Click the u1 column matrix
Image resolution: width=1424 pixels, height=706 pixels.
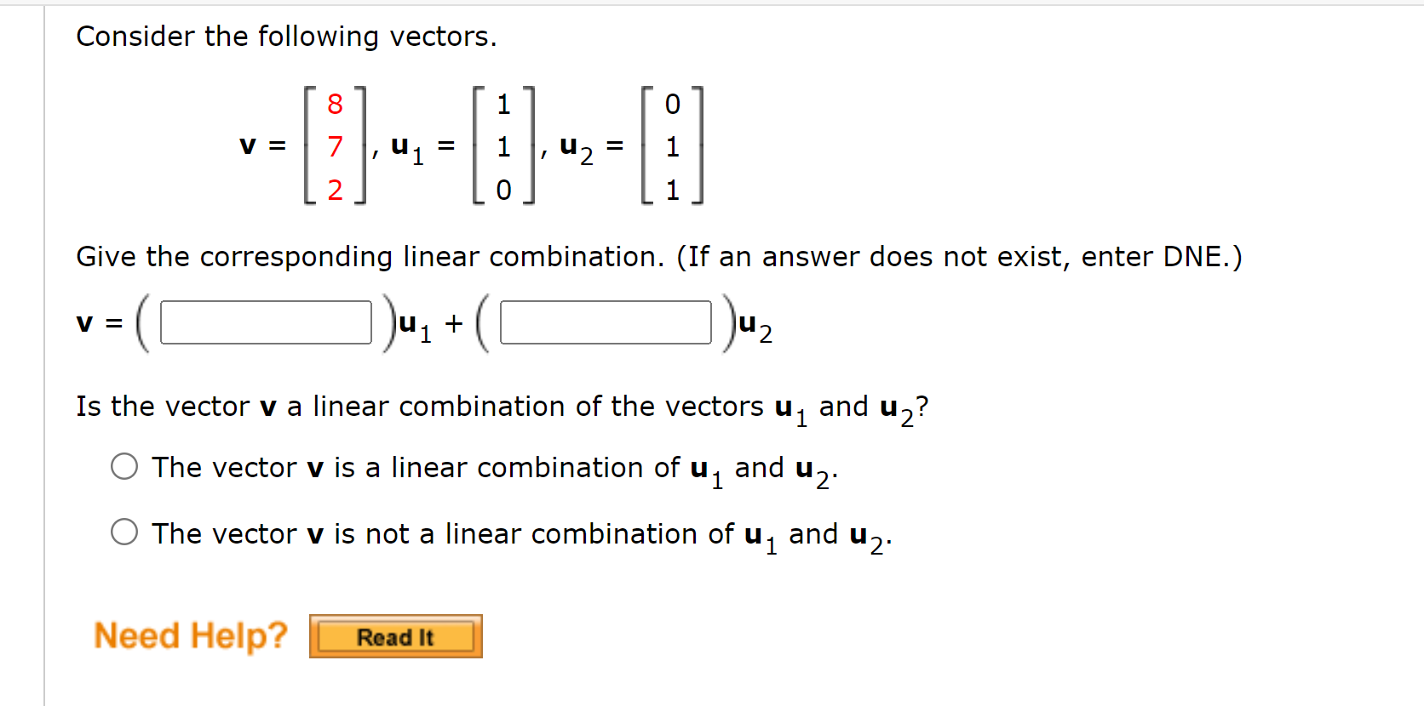[x=503, y=145]
